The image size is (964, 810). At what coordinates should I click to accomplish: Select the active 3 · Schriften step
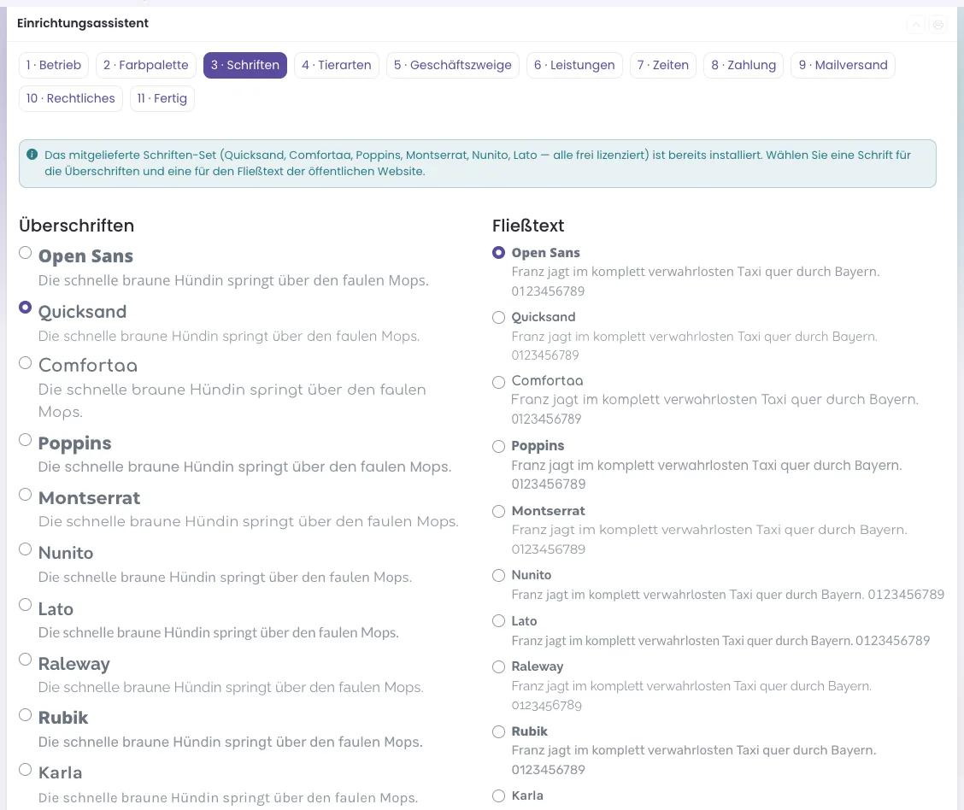[x=245, y=65]
